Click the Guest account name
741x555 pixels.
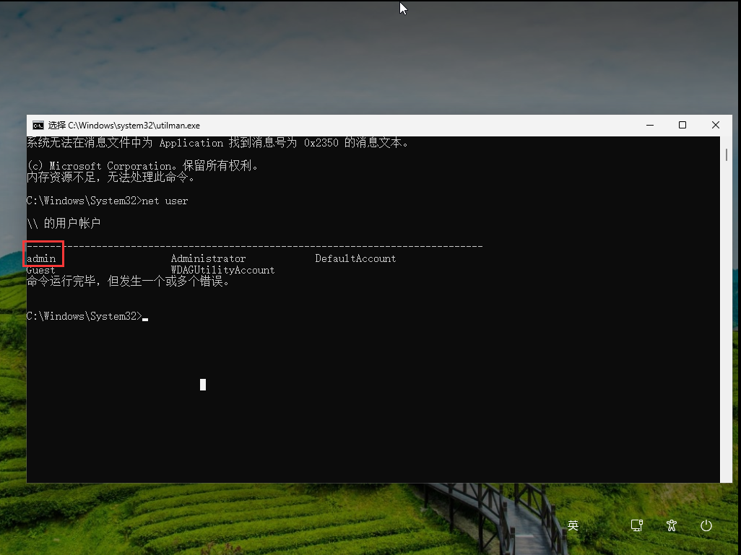41,271
